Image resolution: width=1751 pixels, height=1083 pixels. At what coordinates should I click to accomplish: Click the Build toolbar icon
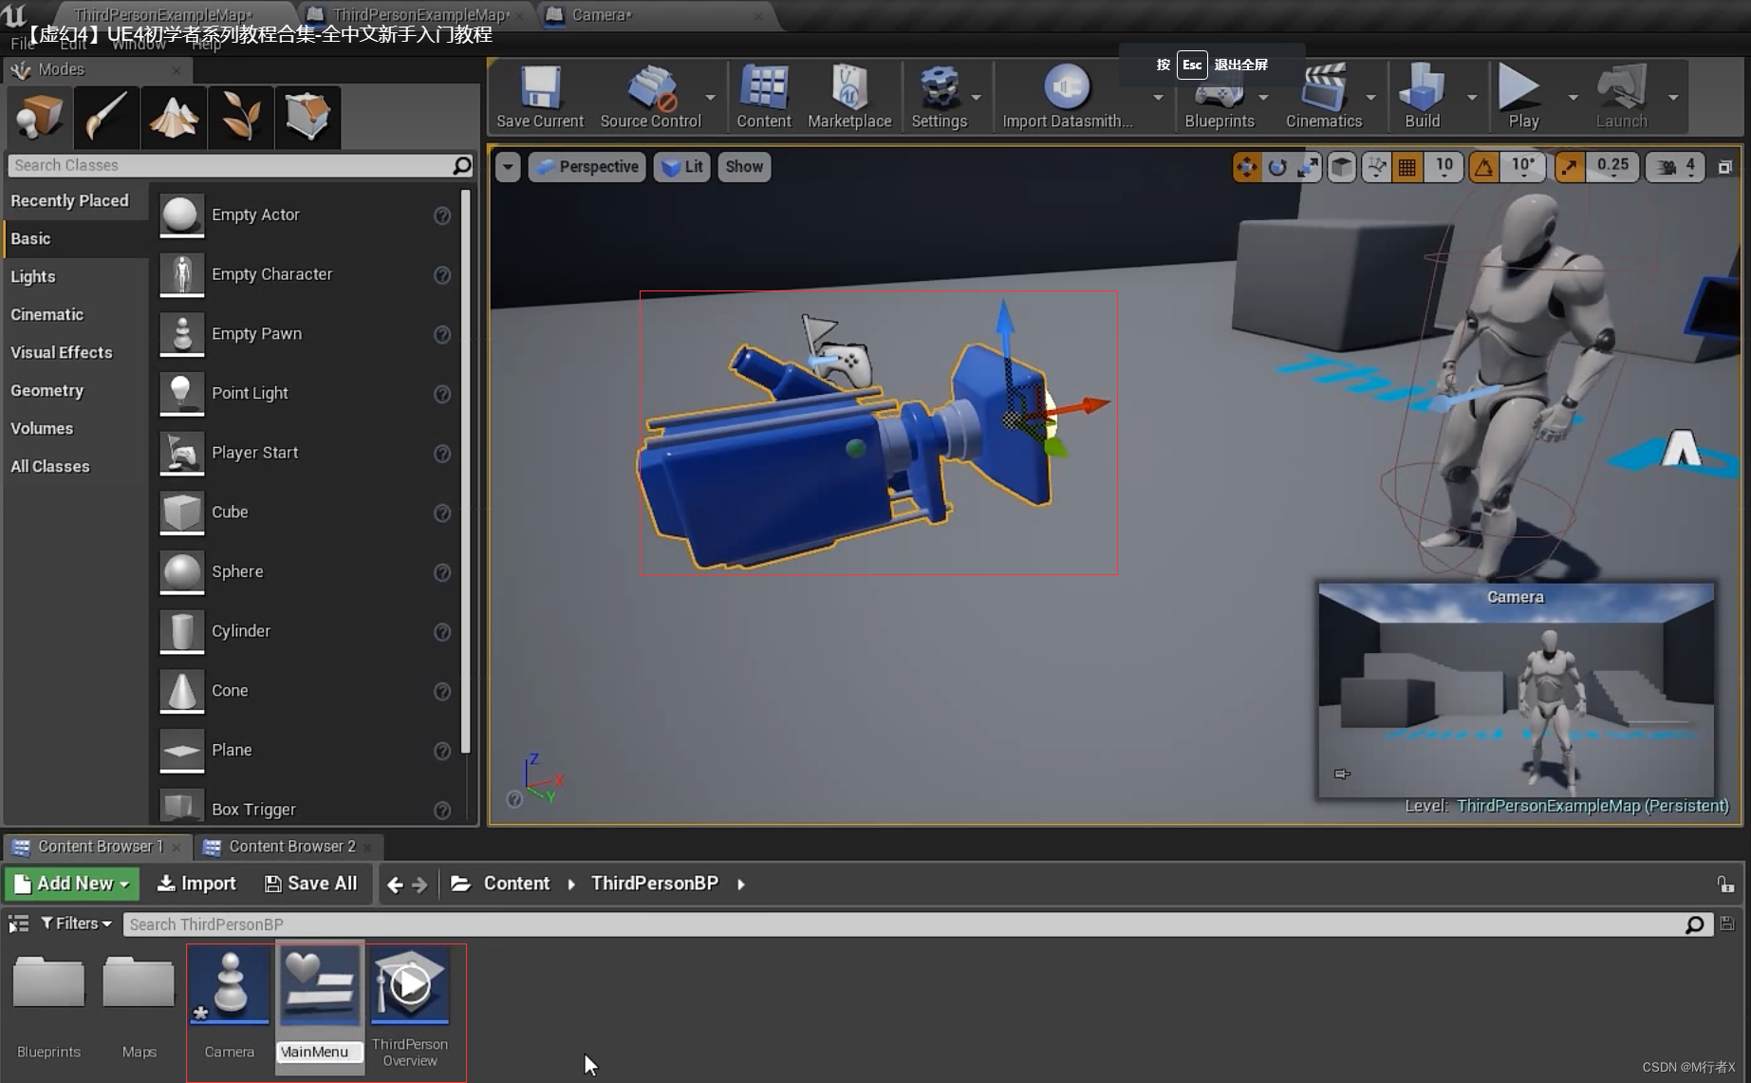click(1422, 97)
